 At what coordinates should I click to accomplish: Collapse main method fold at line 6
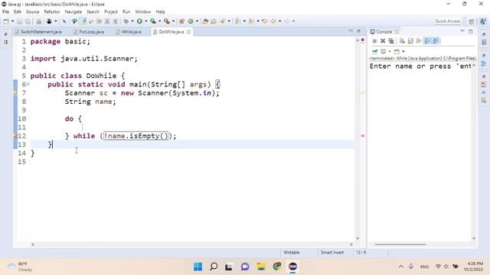point(28,84)
